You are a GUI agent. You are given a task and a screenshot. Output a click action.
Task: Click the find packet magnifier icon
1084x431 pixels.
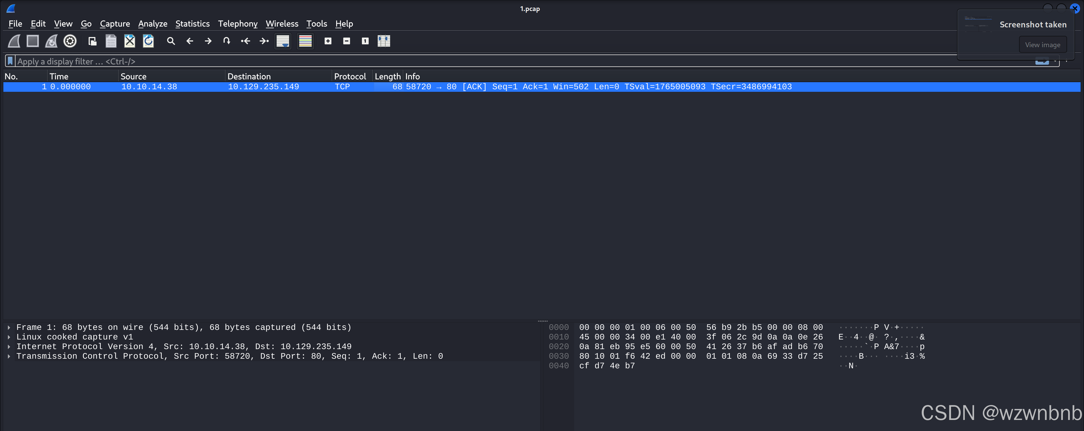click(171, 41)
